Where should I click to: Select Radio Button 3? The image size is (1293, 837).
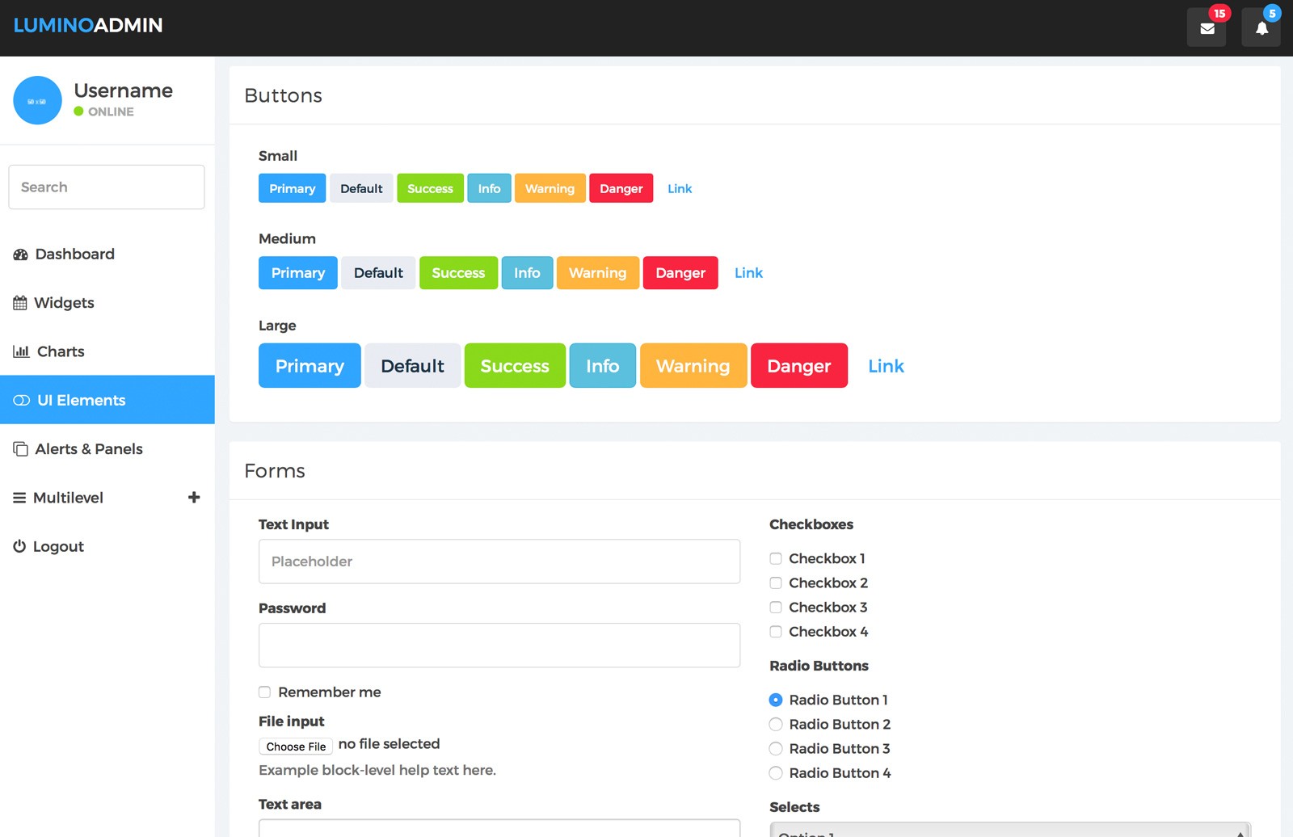pyautogui.click(x=776, y=748)
